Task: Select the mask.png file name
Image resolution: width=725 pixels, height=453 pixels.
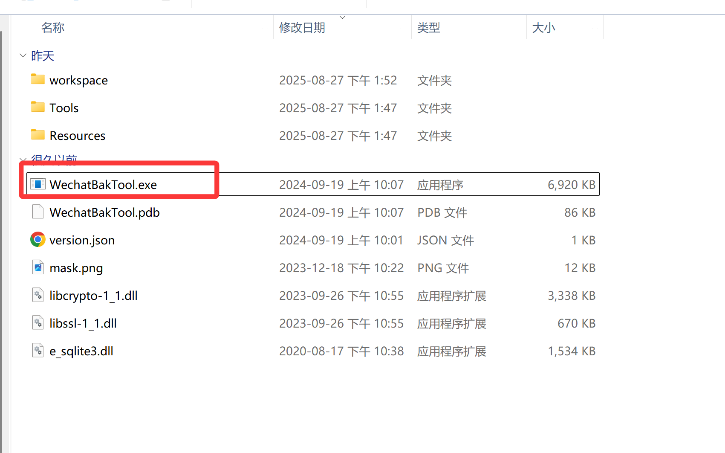Action: [76, 268]
